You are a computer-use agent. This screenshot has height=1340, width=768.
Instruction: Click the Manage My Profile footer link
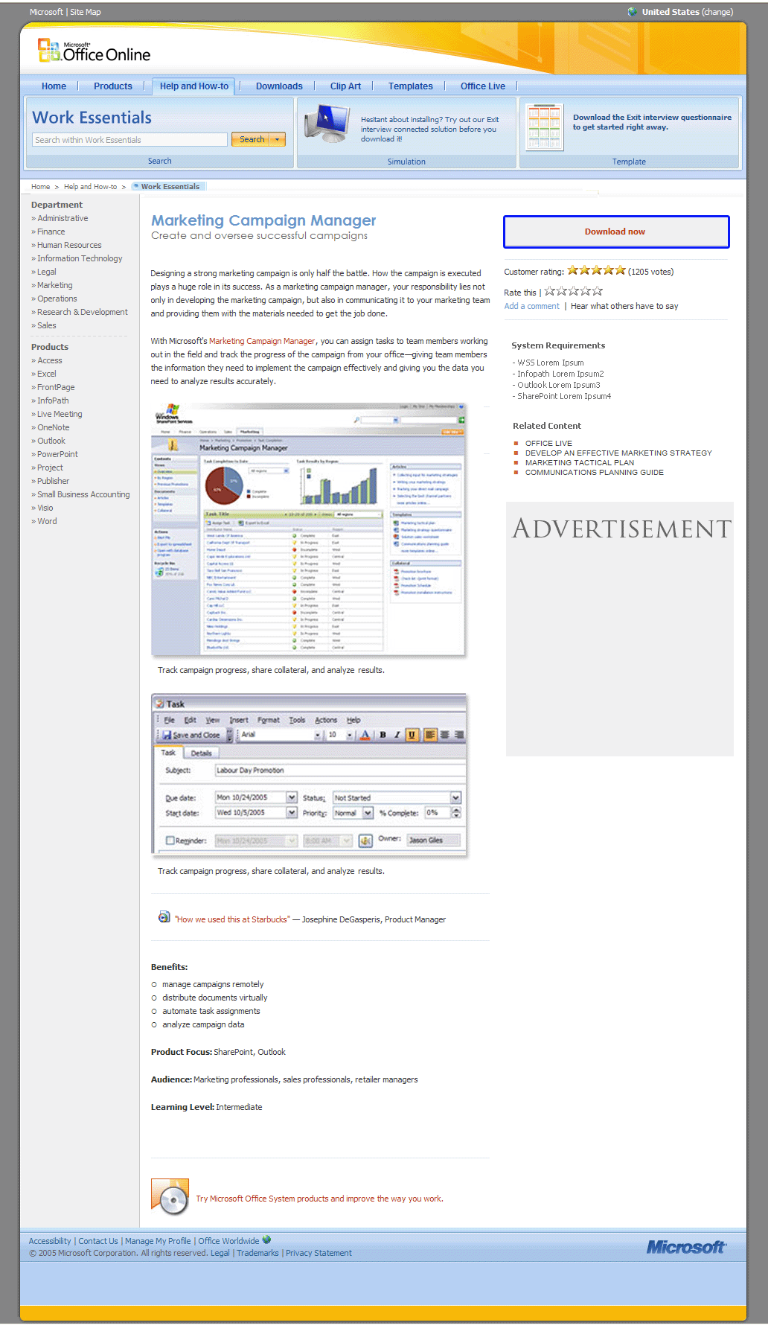158,1241
